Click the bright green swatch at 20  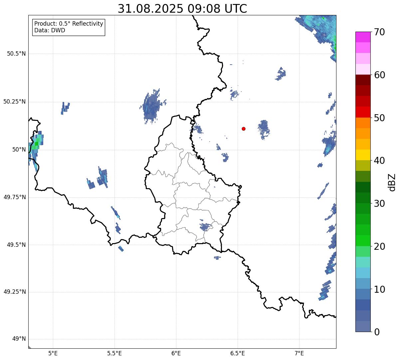click(363, 241)
